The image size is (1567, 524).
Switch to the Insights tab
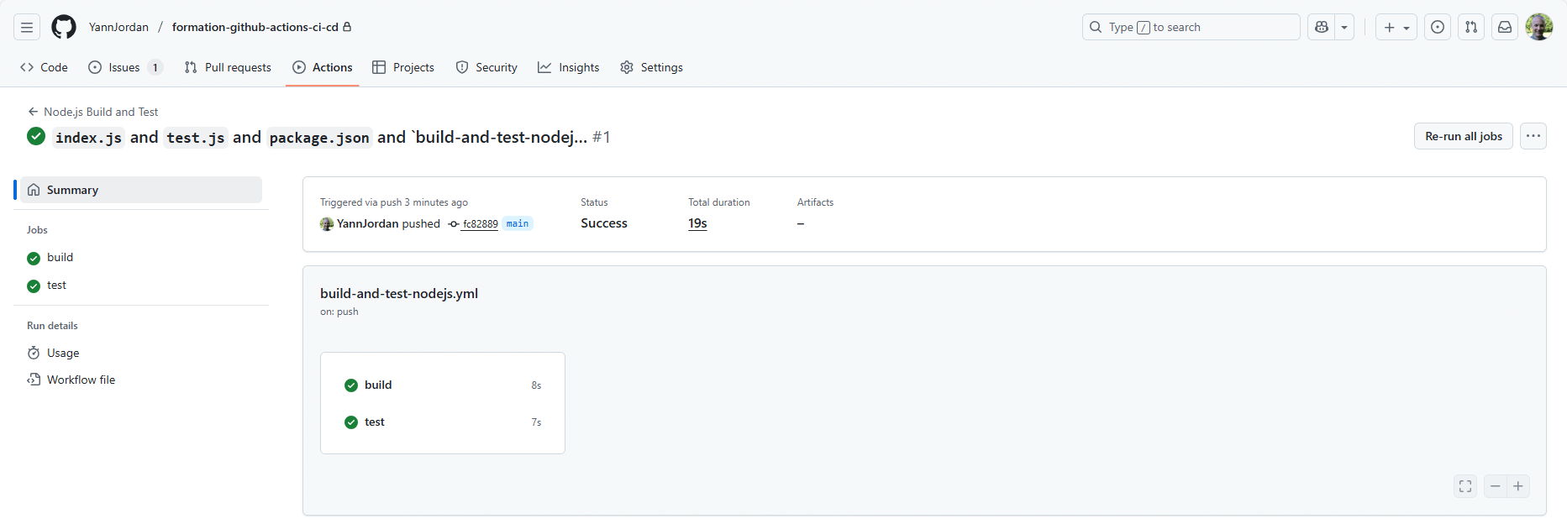coord(569,67)
